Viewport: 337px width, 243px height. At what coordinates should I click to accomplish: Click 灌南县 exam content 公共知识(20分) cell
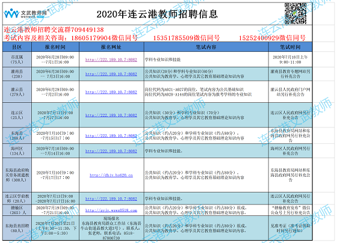click(x=206, y=74)
